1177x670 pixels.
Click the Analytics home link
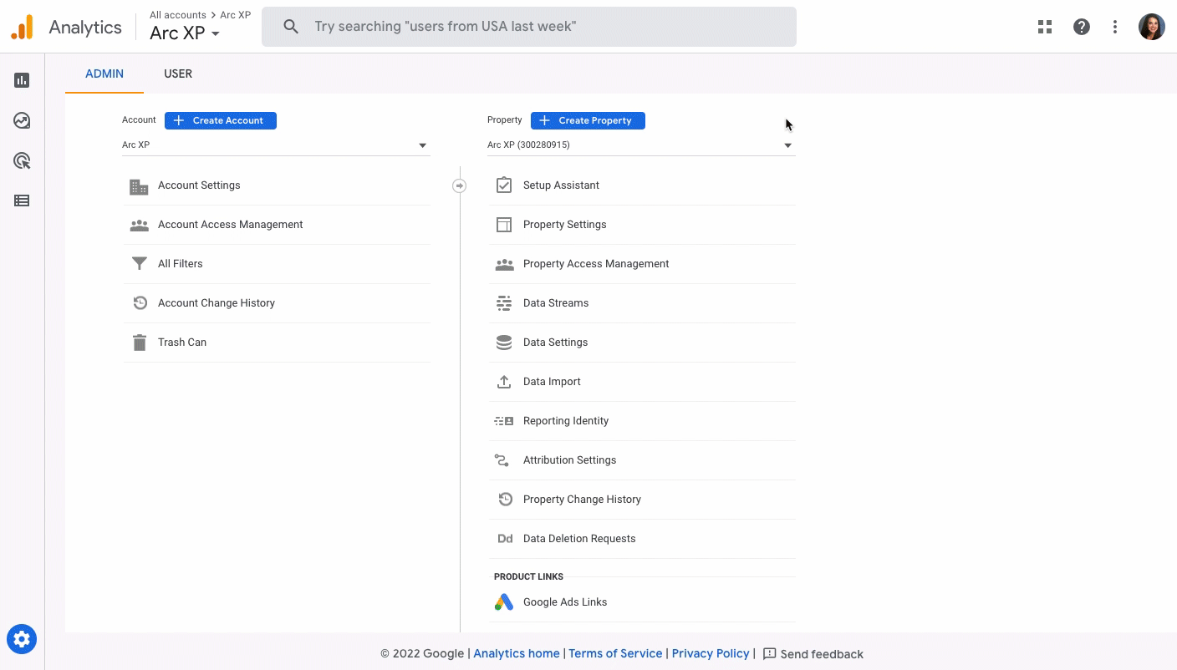(517, 654)
